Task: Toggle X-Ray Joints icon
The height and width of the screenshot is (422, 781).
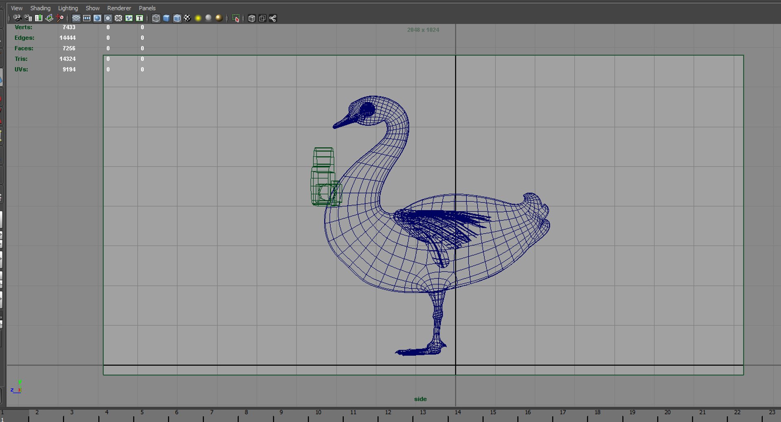Action: point(273,18)
